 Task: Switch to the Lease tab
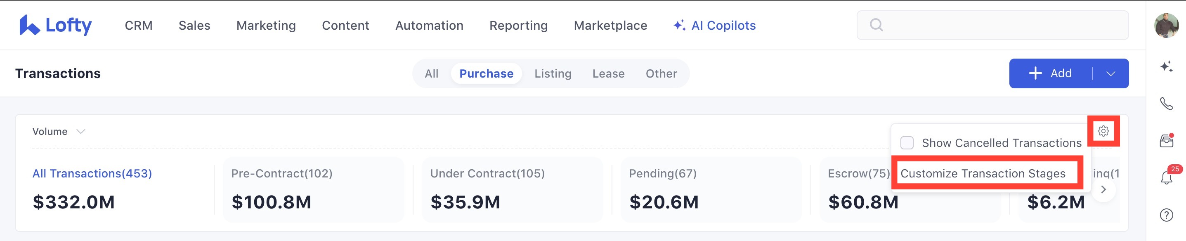[608, 74]
